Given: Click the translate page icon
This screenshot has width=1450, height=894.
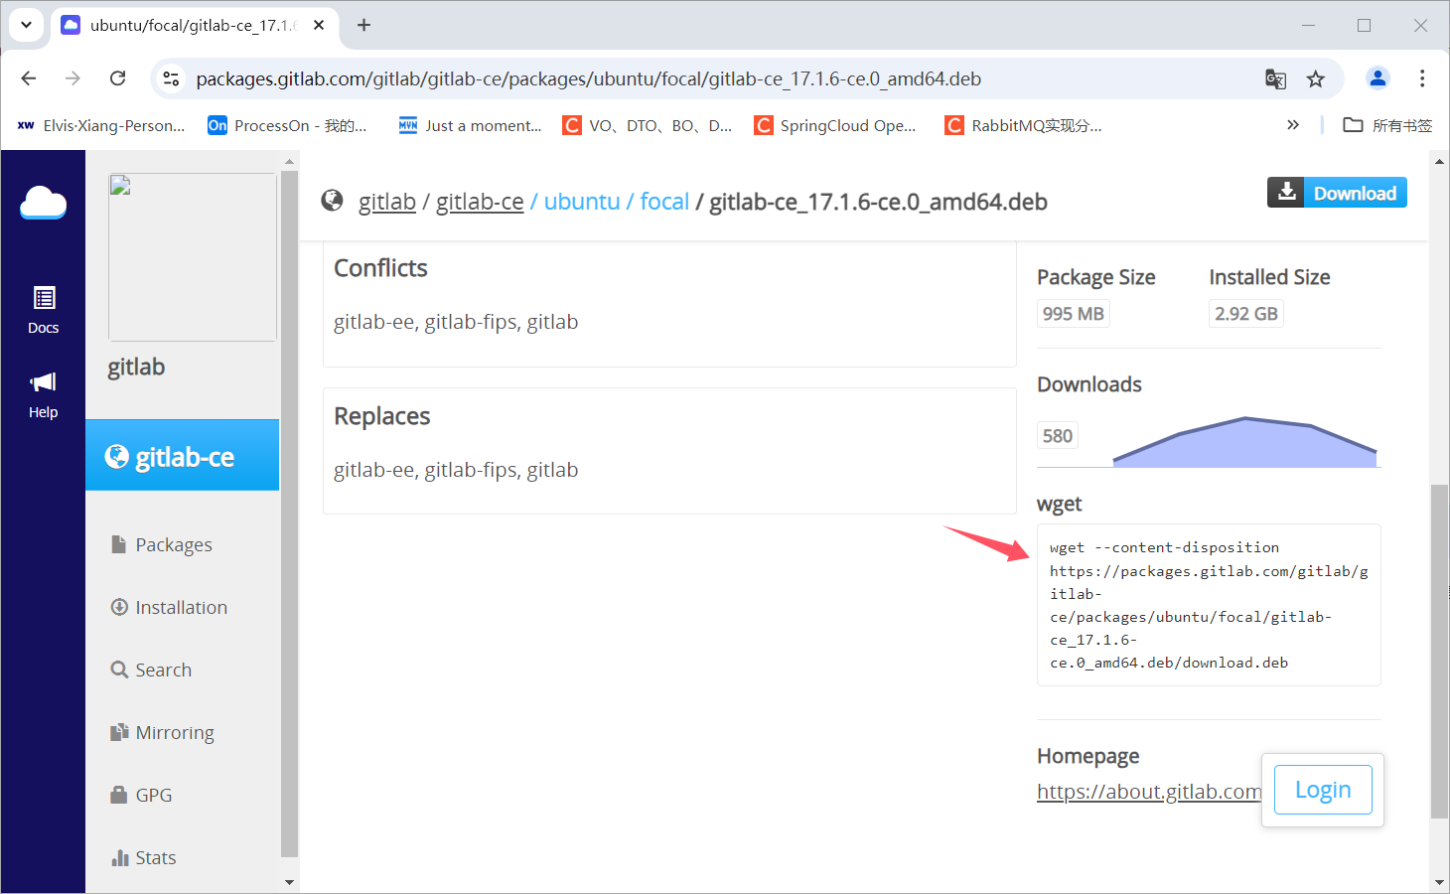Looking at the screenshot, I should (1276, 79).
